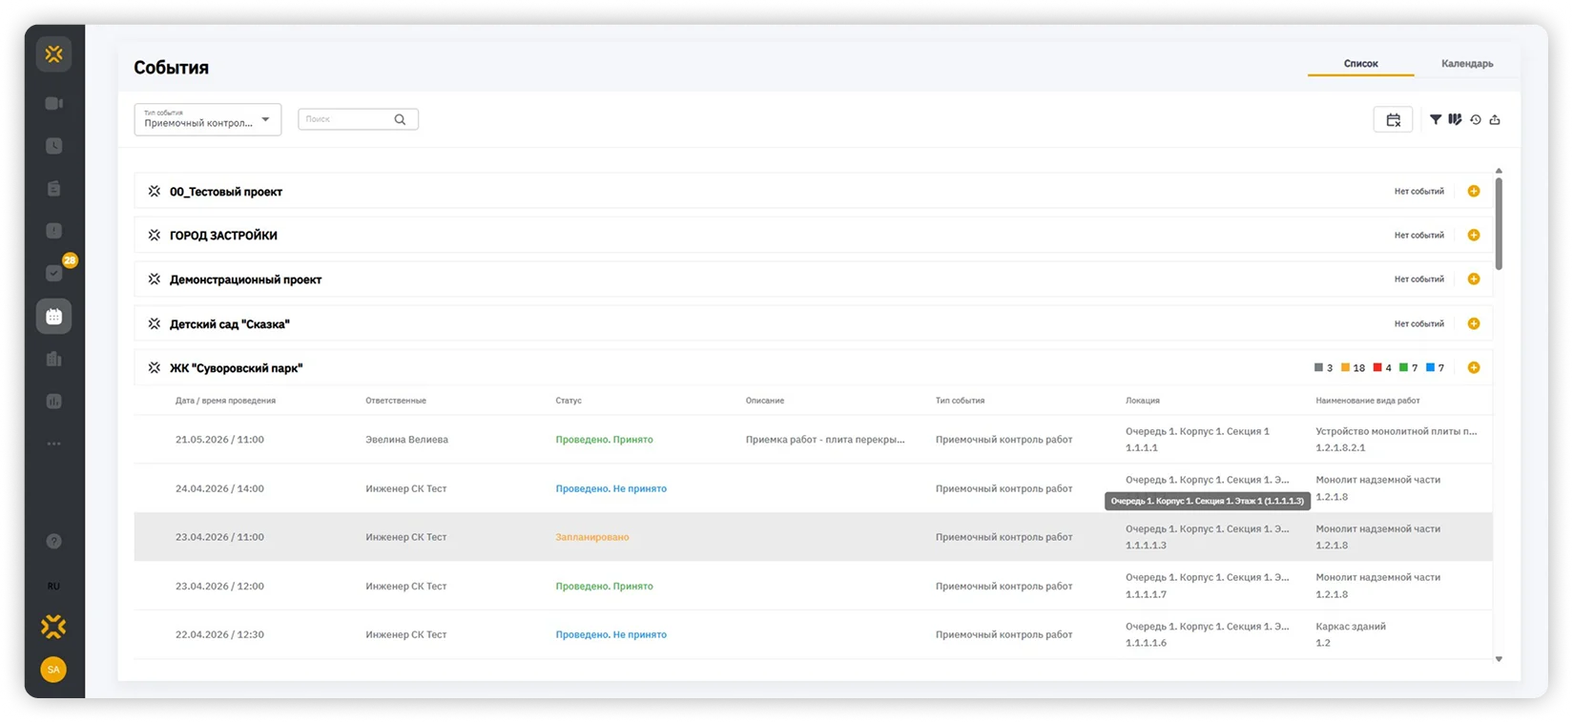Select the calendar events icon in sidebar
The height and width of the screenshot is (723, 1573).
pyautogui.click(x=53, y=317)
